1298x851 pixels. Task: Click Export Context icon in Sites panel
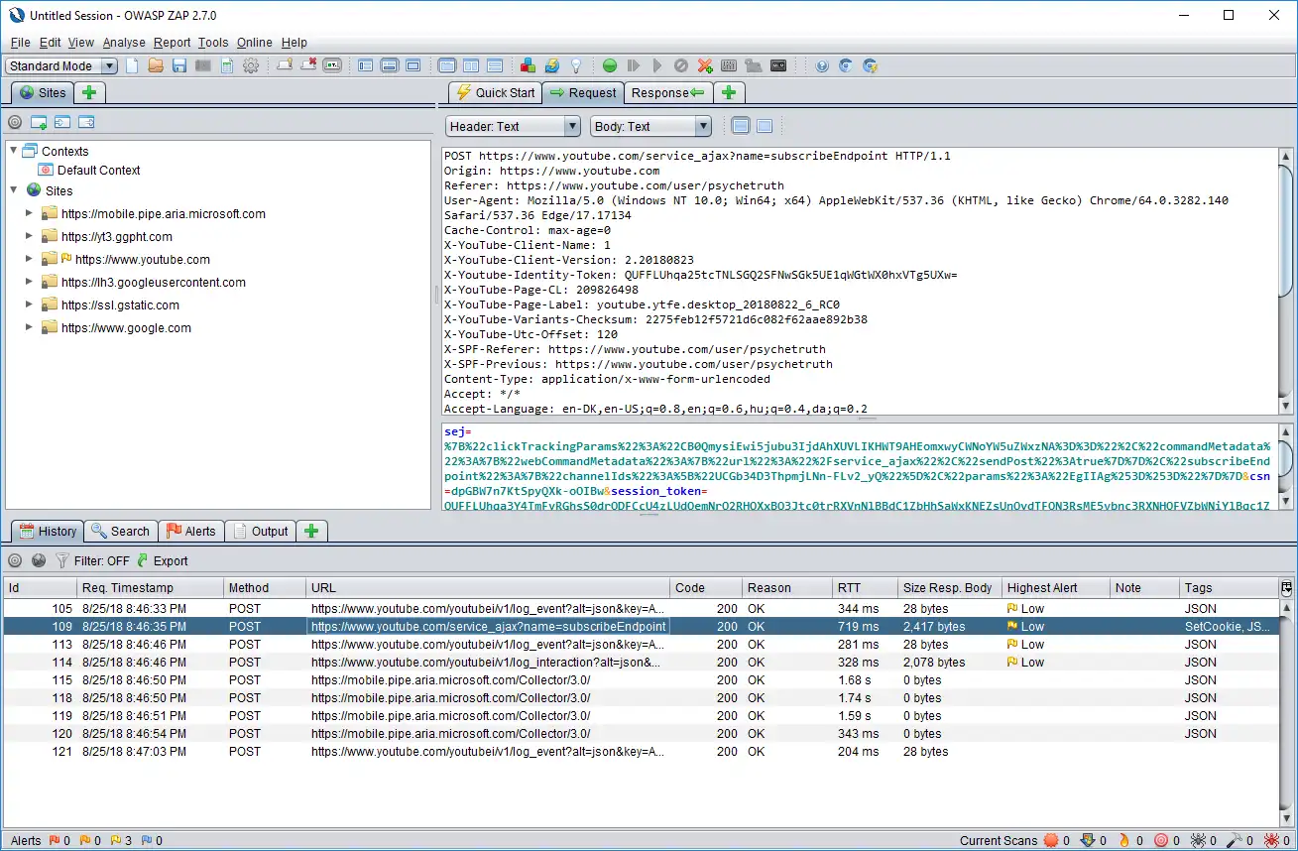pos(86,123)
